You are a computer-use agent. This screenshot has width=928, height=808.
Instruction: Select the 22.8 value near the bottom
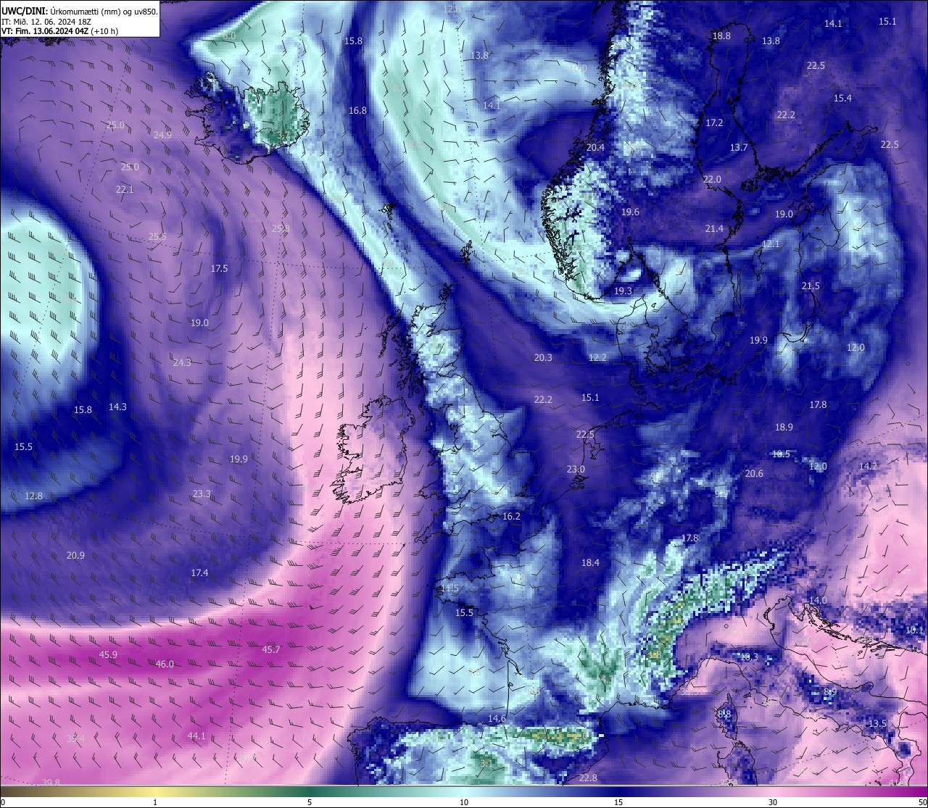click(588, 778)
